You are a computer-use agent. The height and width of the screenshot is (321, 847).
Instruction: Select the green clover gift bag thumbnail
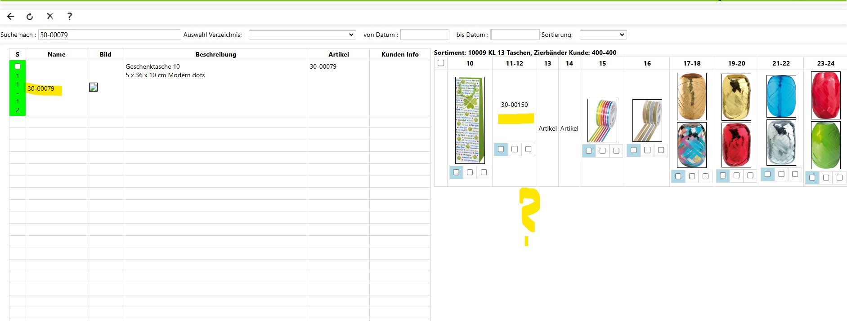[470, 120]
